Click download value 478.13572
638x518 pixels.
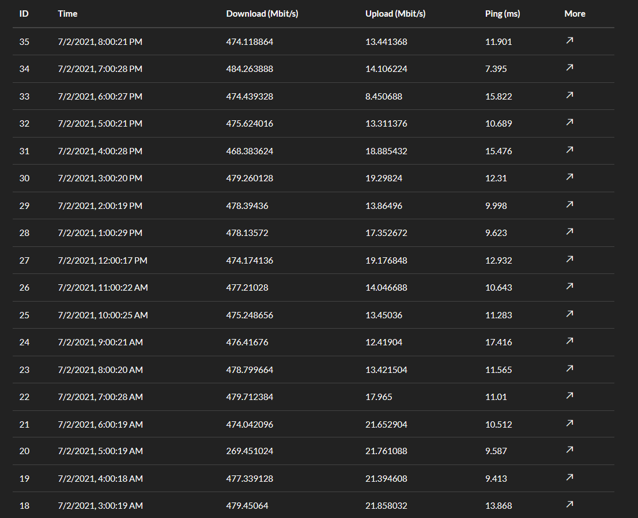coord(247,233)
